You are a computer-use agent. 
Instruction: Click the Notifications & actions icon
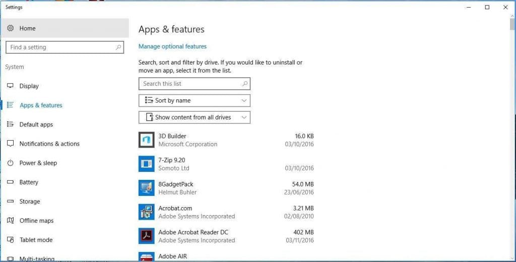10,144
